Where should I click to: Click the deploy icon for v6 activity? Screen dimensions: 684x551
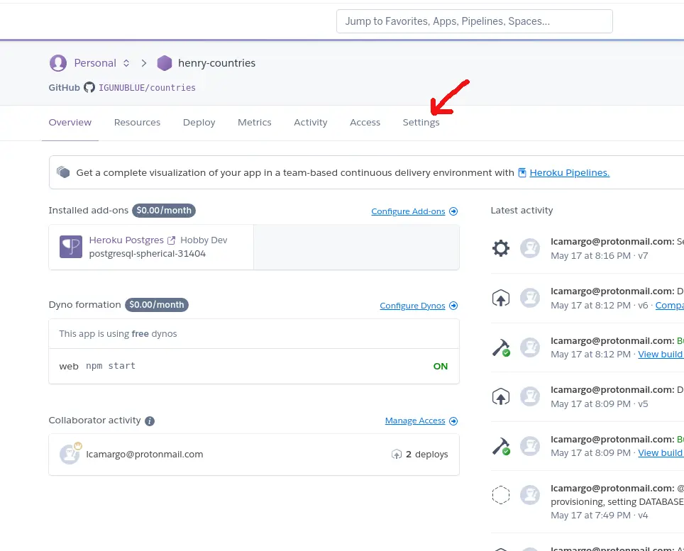(501, 298)
